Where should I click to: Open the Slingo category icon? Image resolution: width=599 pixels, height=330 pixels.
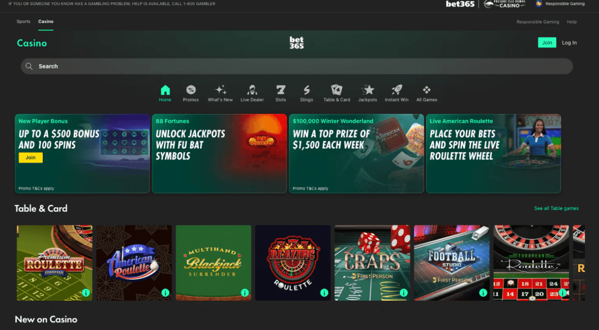(307, 90)
